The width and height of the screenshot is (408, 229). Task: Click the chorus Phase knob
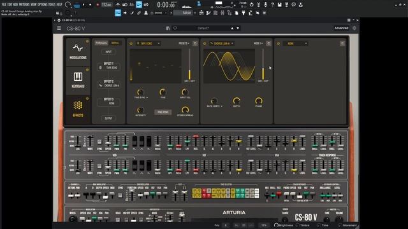[x=259, y=101]
